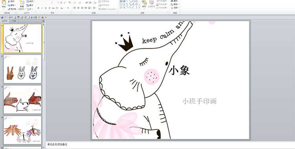Click the bullet list button
295x149 pixels.
click(75, 3)
